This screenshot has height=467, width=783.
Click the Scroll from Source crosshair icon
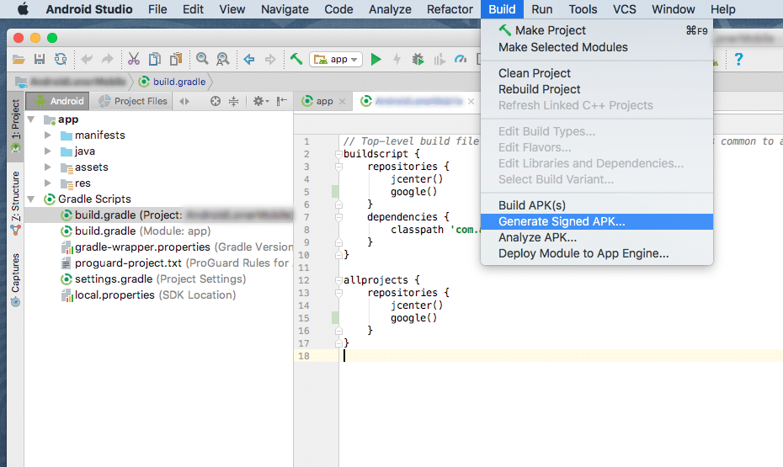(x=216, y=101)
